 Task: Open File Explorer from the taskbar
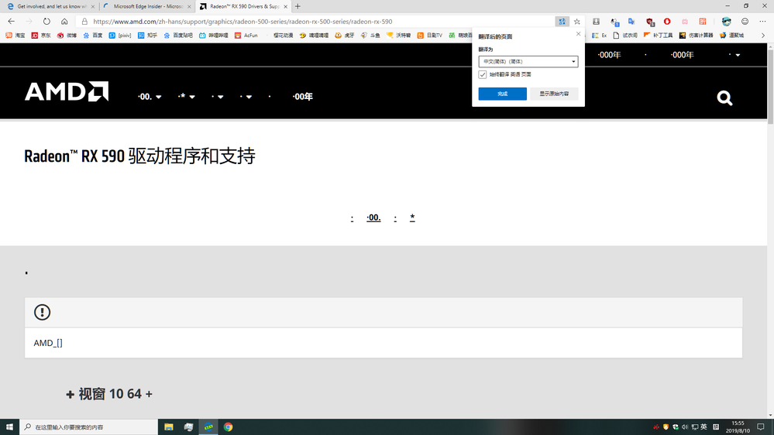(169, 427)
